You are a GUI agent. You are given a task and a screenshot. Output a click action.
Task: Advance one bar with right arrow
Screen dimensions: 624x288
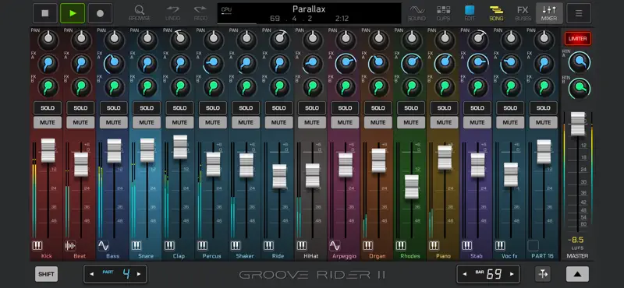pyautogui.click(x=512, y=274)
